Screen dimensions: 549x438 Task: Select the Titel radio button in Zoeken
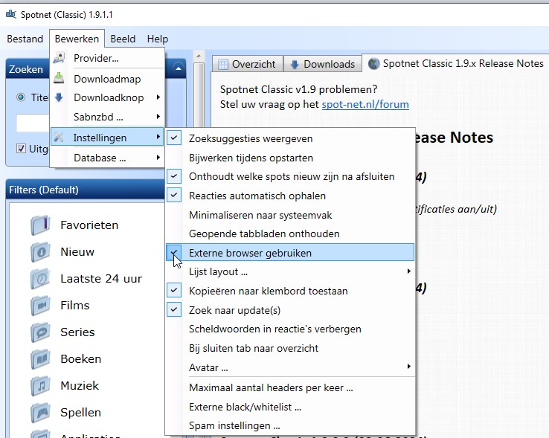(x=21, y=97)
